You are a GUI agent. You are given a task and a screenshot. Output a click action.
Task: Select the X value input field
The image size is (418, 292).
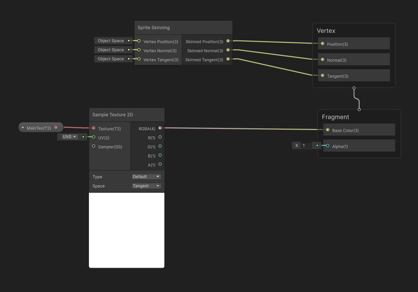306,145
